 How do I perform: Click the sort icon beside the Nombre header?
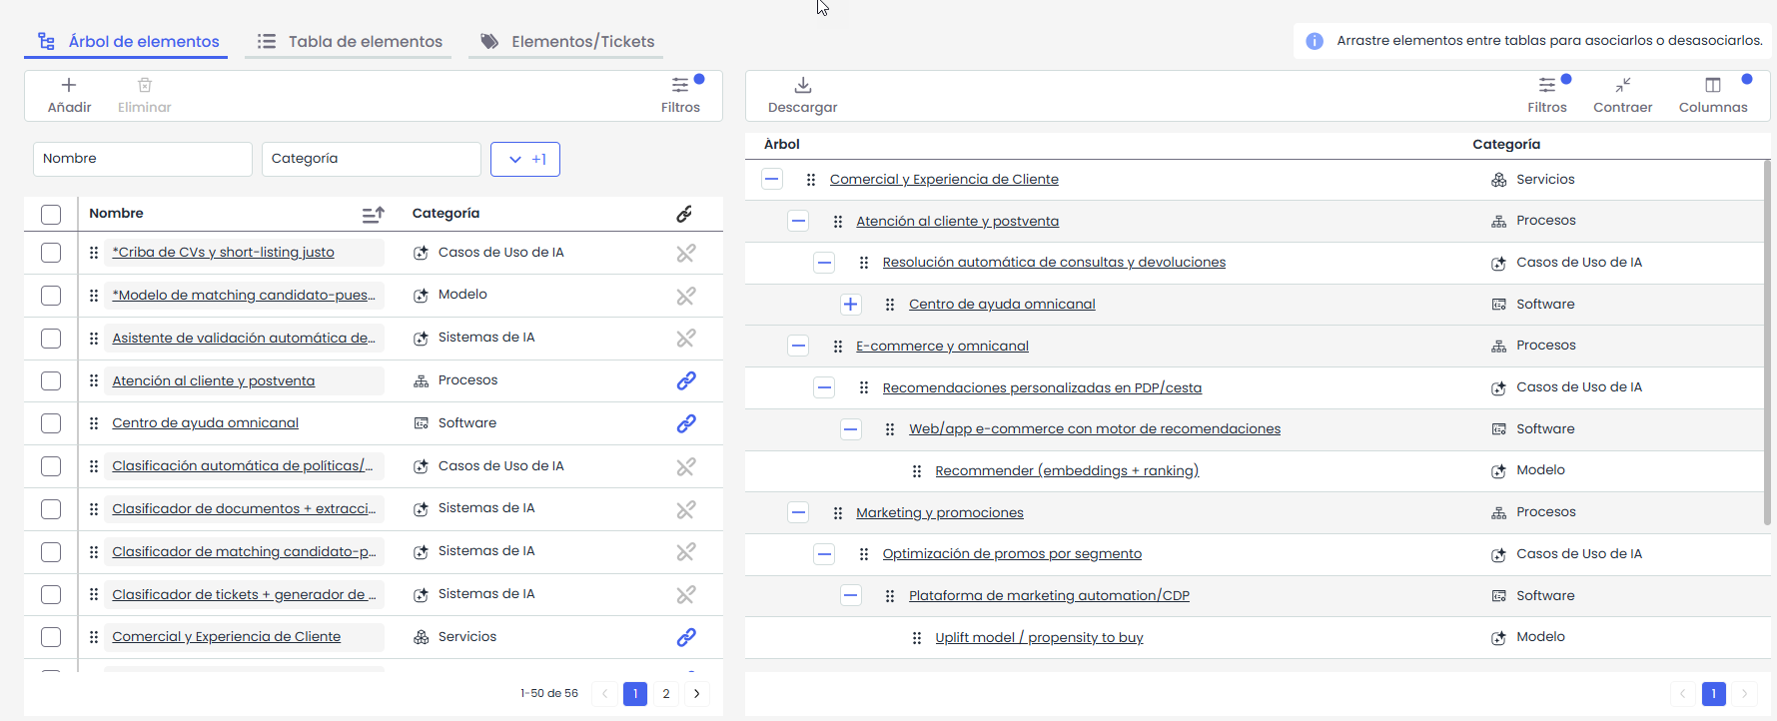373,214
